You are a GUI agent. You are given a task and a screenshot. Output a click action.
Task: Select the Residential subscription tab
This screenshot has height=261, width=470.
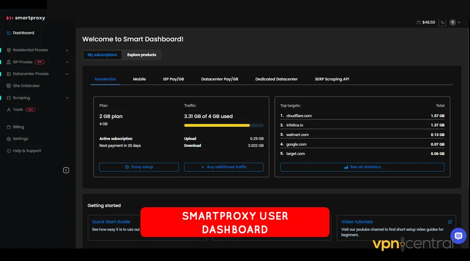105,79
